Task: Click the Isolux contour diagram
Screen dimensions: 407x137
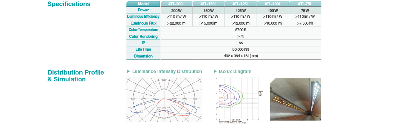Action: (237, 100)
